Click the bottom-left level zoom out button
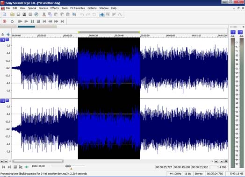Image resolution: width=245 pixels, height=177 pixels. [6, 162]
